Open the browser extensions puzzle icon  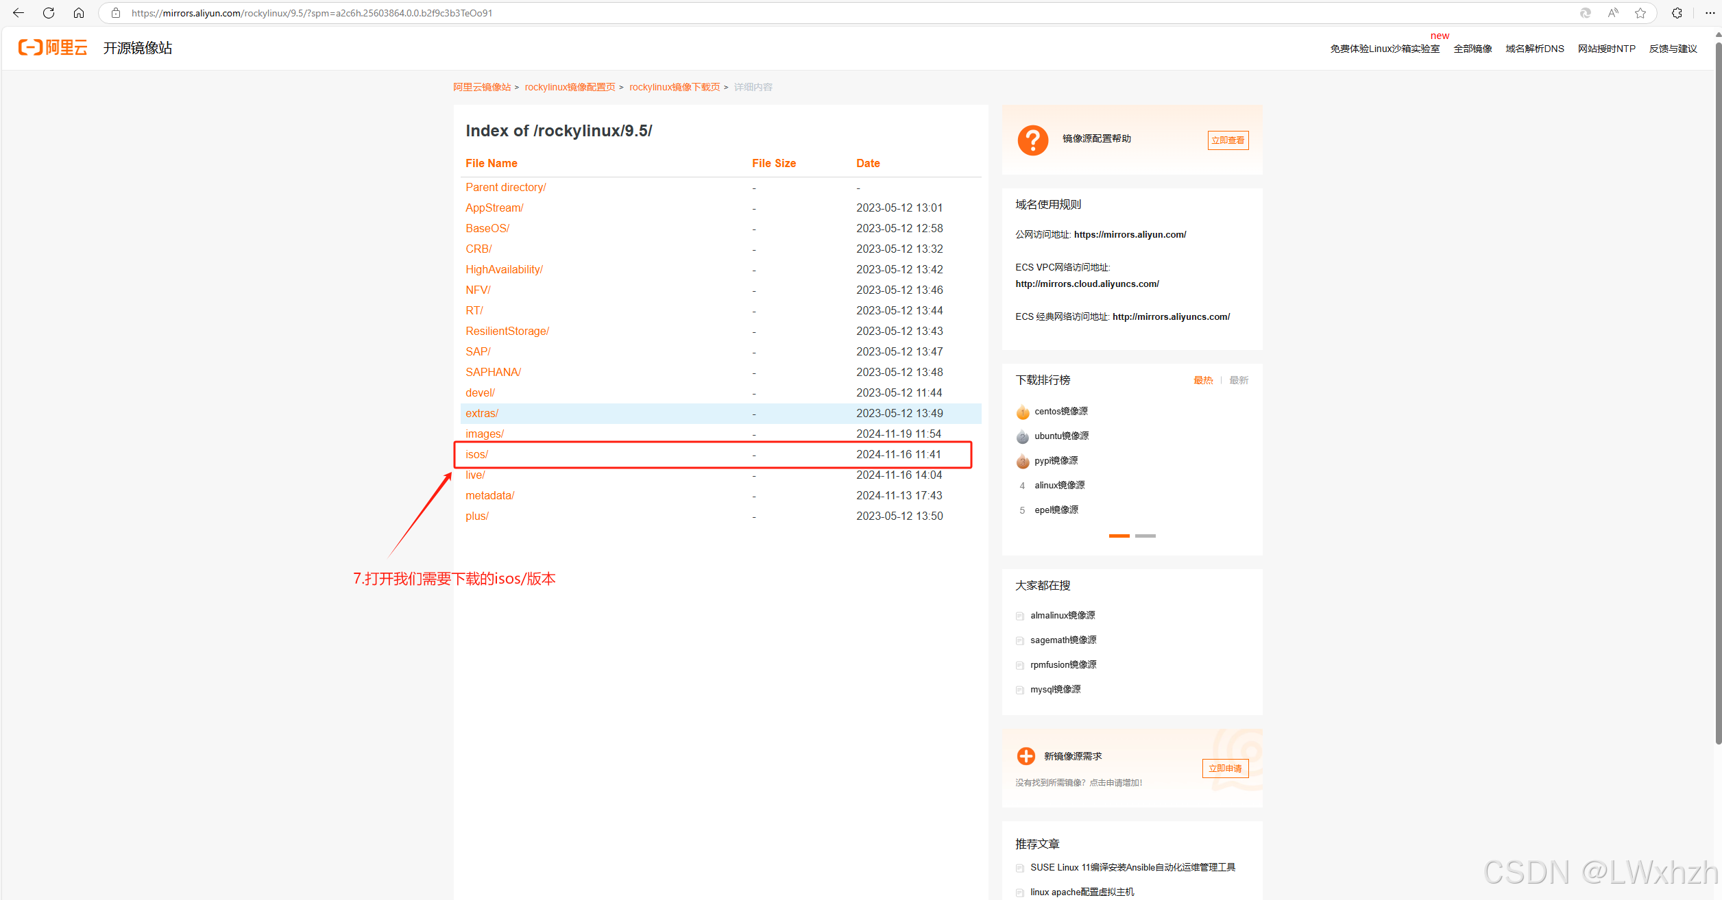pyautogui.click(x=1677, y=13)
